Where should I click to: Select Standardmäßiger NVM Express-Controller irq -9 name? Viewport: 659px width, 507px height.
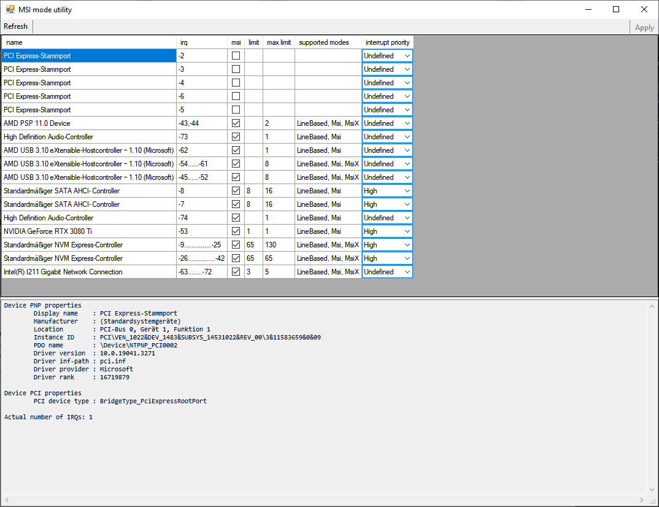pyautogui.click(x=89, y=245)
